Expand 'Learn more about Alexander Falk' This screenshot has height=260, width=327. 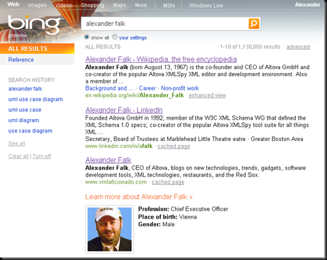tap(139, 197)
